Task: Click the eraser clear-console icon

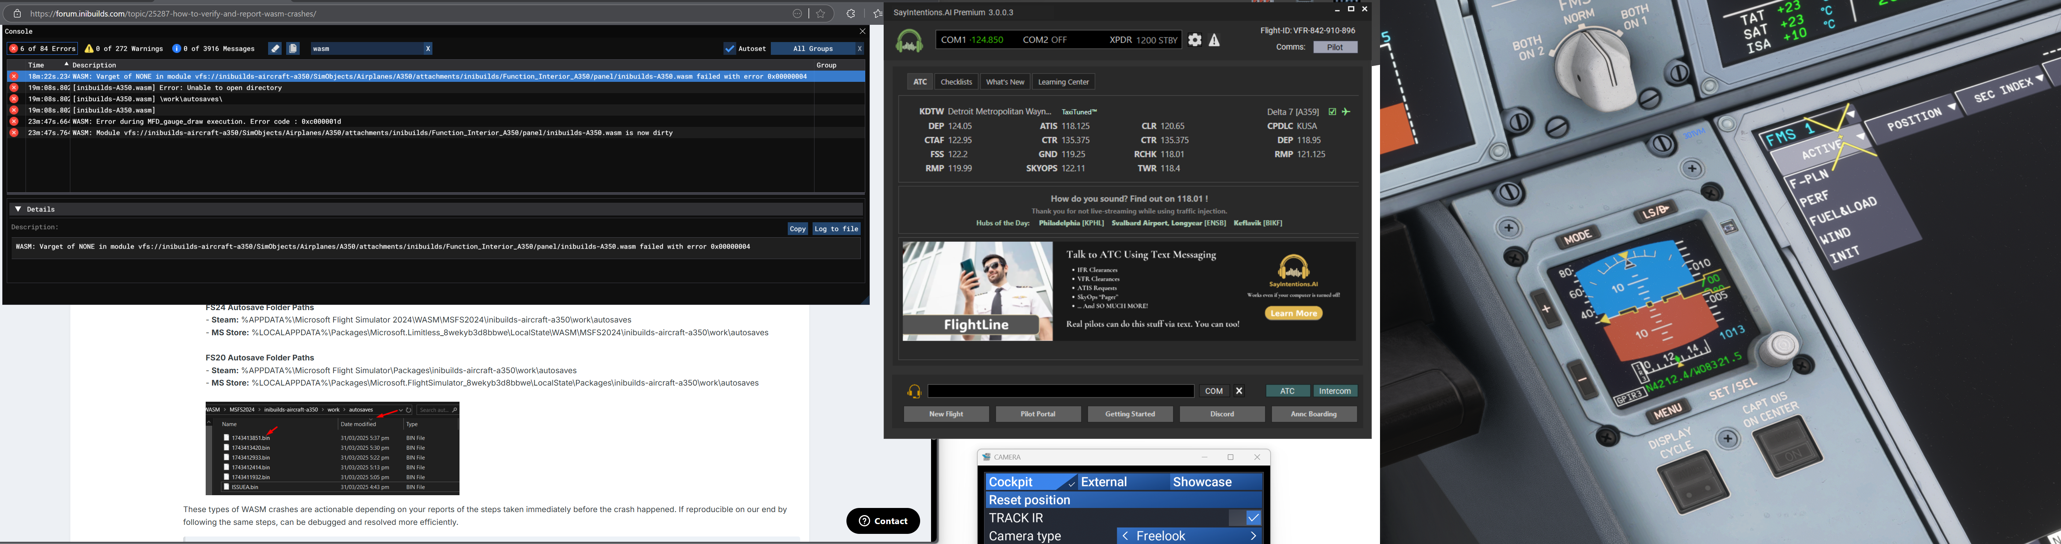Action: (275, 49)
